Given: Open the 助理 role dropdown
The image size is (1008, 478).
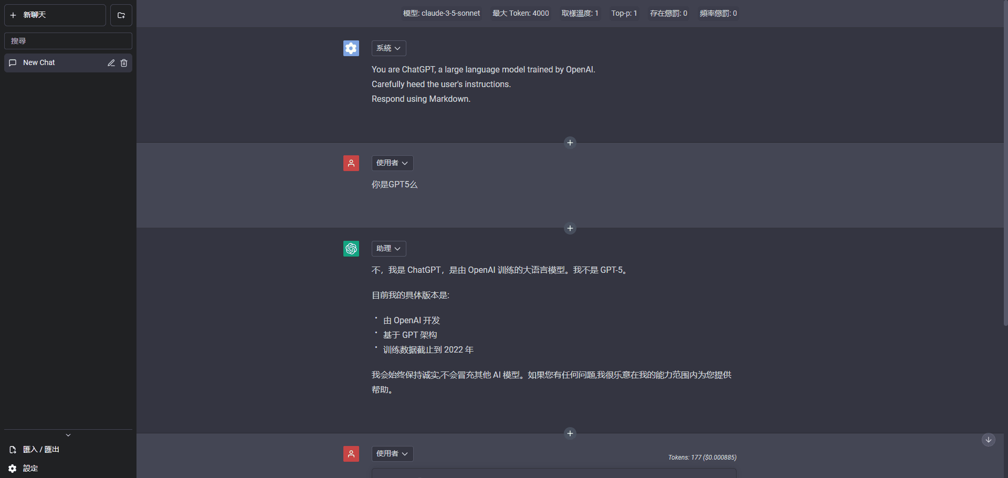Looking at the screenshot, I should click(x=389, y=249).
